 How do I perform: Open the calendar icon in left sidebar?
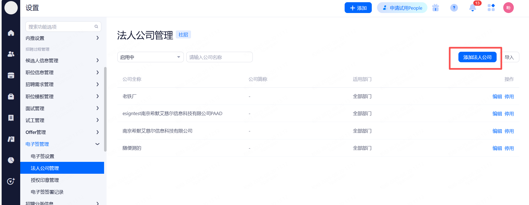[11, 75]
